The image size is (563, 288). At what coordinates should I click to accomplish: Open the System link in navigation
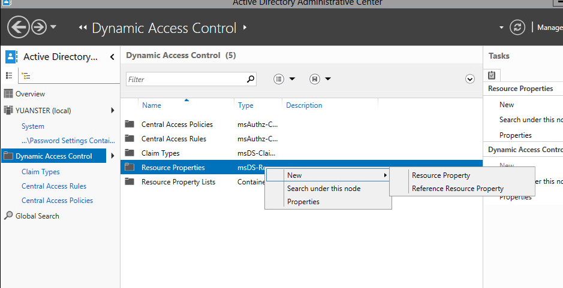[32, 126]
